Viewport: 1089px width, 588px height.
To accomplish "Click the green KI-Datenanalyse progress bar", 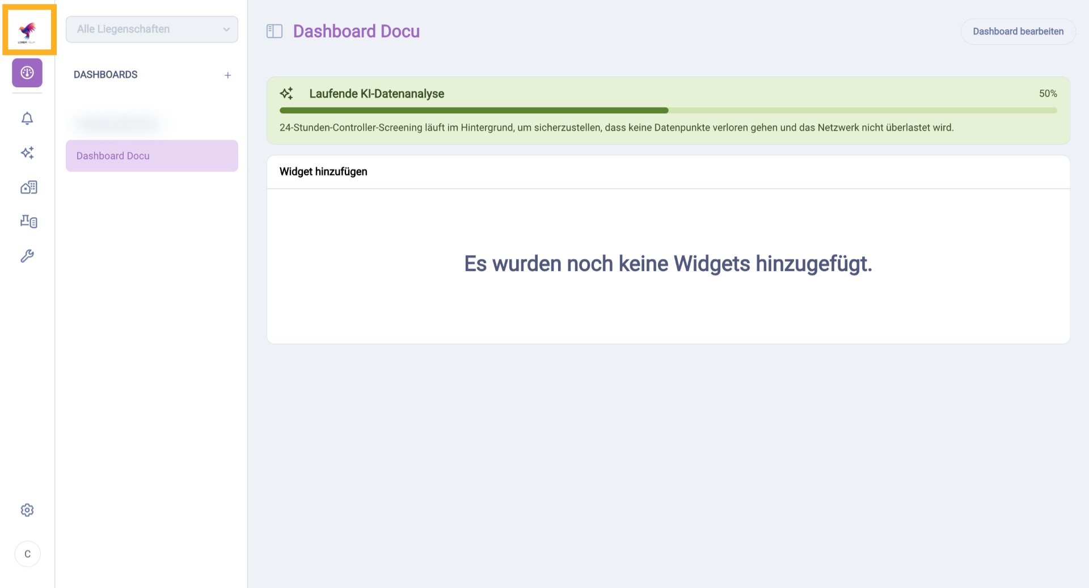I will [x=474, y=110].
